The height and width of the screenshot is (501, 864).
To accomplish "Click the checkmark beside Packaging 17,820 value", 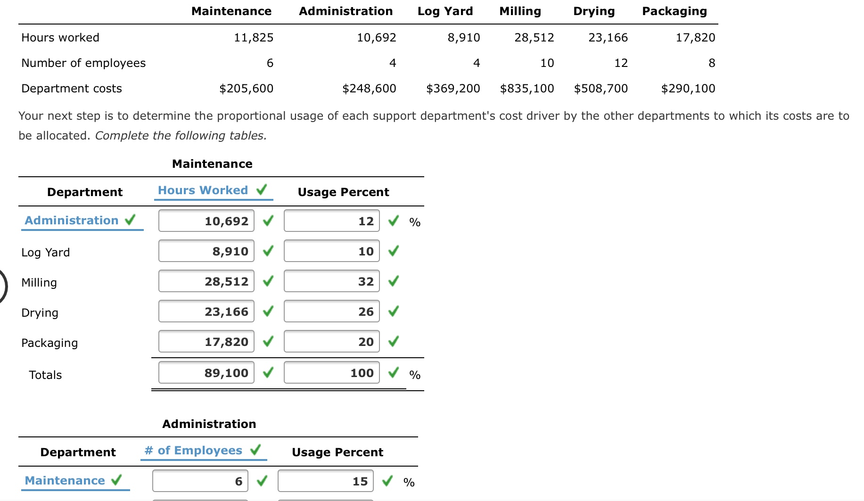I will click(267, 342).
